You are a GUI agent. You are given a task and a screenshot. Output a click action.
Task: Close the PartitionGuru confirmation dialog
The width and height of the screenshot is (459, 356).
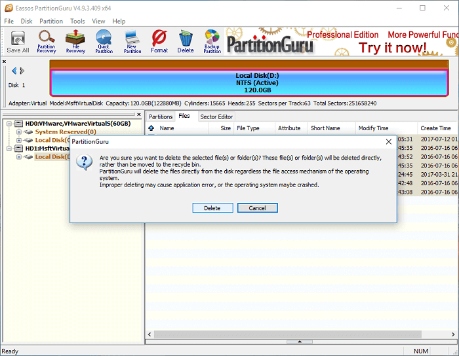coord(388,141)
